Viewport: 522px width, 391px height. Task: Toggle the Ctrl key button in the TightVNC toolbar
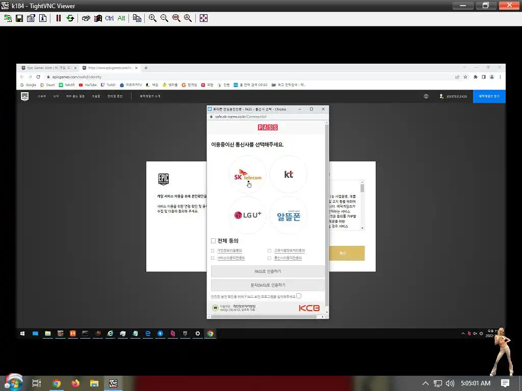[109, 18]
